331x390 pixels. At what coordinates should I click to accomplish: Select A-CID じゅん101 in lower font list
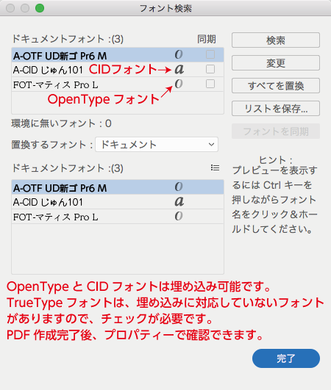(x=118, y=202)
